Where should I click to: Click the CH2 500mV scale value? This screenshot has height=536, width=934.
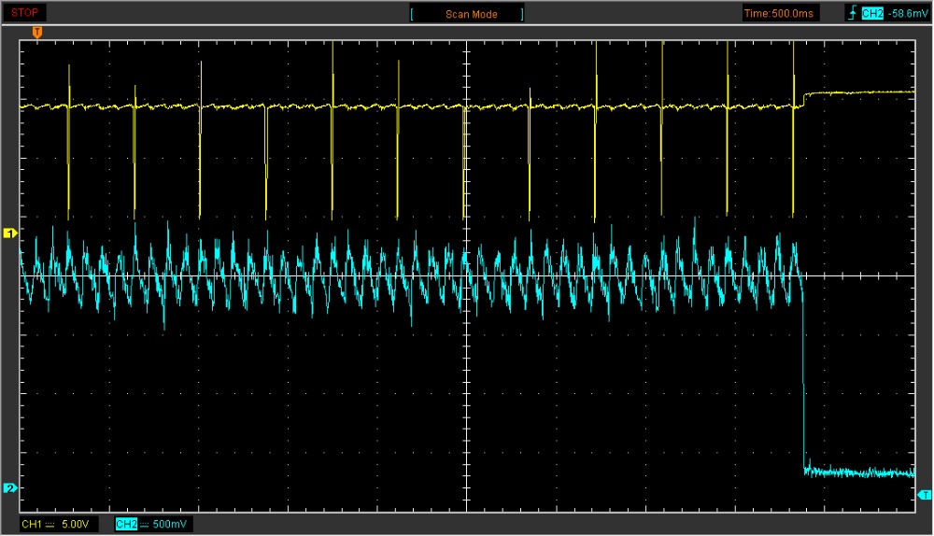171,525
